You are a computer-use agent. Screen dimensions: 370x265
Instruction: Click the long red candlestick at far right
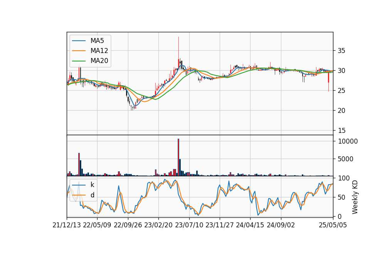328,79
